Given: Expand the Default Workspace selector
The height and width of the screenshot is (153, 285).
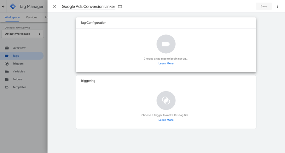Looking at the screenshot, I should click(x=22, y=34).
